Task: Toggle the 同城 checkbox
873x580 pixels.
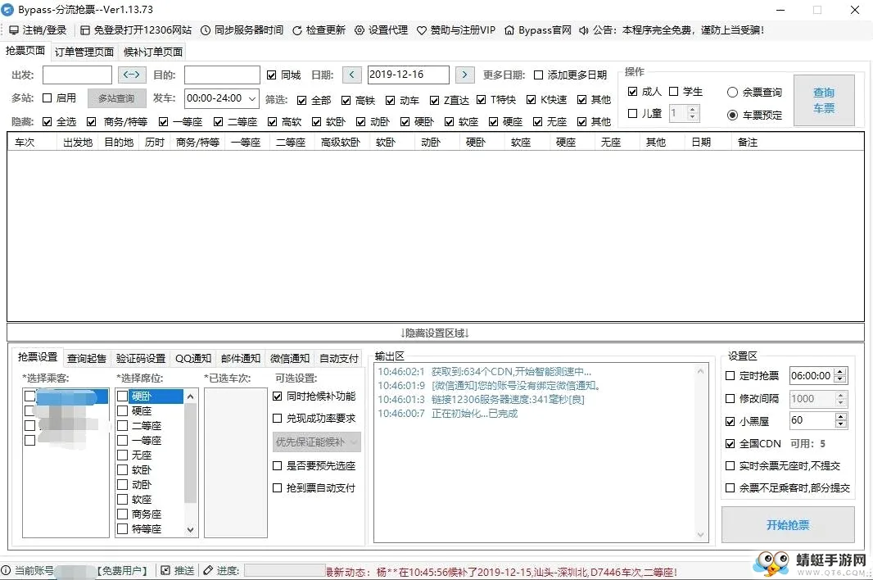Action: (272, 75)
